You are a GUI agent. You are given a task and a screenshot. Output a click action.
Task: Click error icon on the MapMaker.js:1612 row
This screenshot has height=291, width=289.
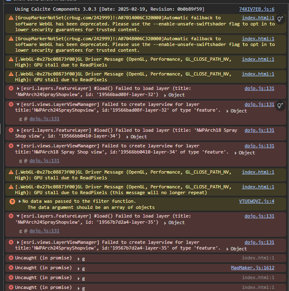tap(11, 268)
